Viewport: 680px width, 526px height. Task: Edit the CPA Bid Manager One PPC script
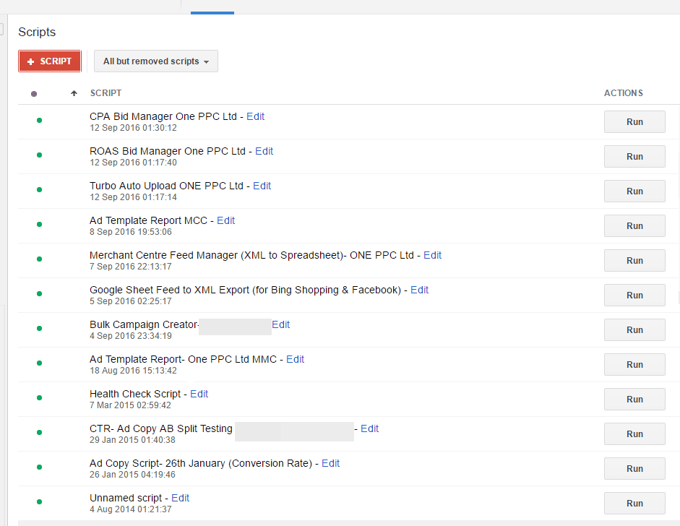click(256, 116)
